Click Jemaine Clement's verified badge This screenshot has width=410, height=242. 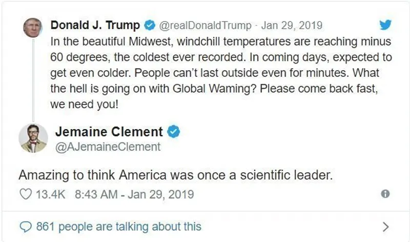click(x=174, y=132)
